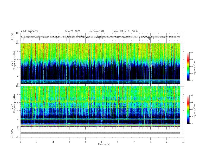Click the ch.1 PSD color bar

click(188, 67)
